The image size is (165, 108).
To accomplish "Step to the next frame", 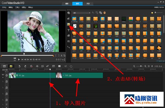I will 28,60.
